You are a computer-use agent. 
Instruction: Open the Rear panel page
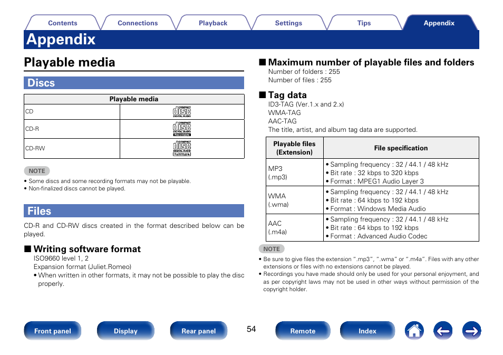click(199, 331)
